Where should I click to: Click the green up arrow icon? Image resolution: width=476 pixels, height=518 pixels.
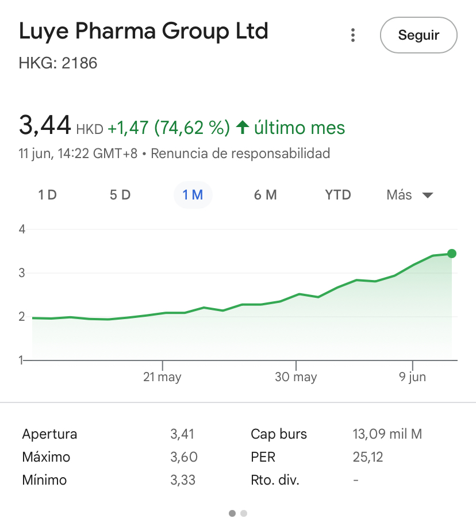[x=243, y=127]
